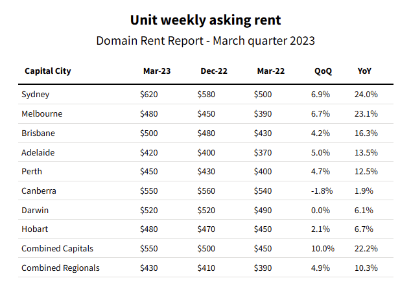
Task: Select the QoQ column header
Action: (321, 71)
